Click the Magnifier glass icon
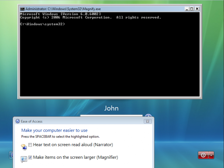The height and width of the screenshot is (168, 224). (24, 159)
